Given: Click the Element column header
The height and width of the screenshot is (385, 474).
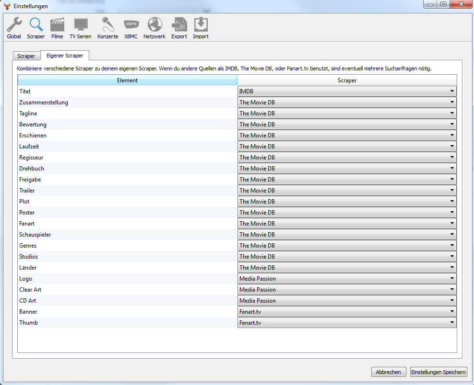Looking at the screenshot, I should click(127, 80).
